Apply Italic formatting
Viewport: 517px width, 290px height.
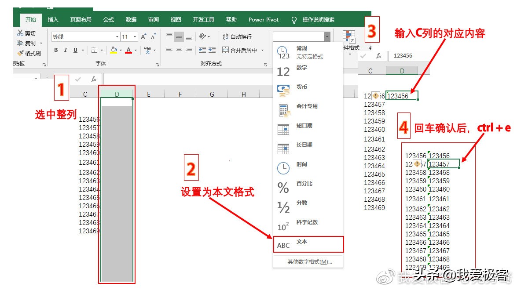(x=66, y=50)
